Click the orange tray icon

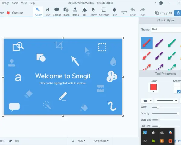[162, 141]
